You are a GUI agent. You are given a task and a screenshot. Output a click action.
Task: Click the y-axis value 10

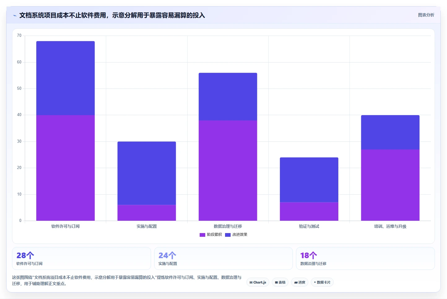pyautogui.click(x=19, y=194)
